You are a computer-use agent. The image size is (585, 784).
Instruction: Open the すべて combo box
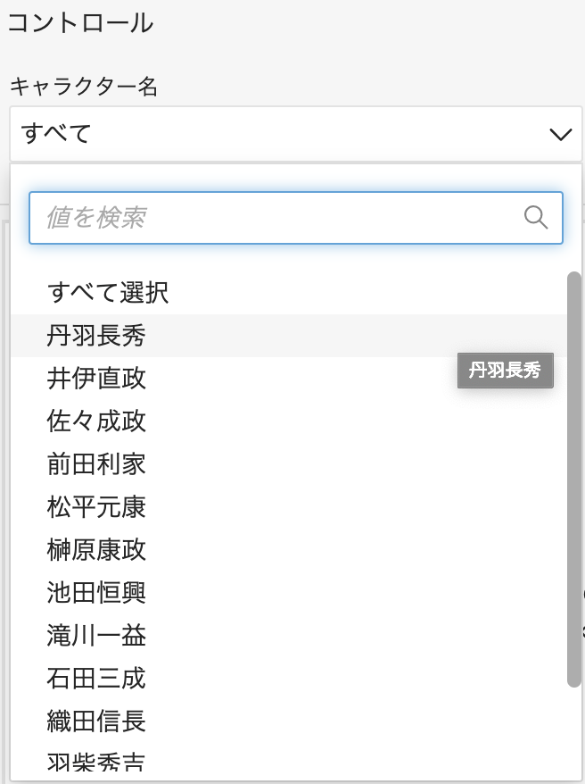[295, 134]
